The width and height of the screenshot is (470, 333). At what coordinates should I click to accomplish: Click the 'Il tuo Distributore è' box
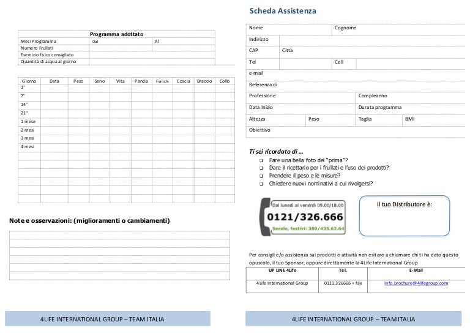click(x=405, y=215)
